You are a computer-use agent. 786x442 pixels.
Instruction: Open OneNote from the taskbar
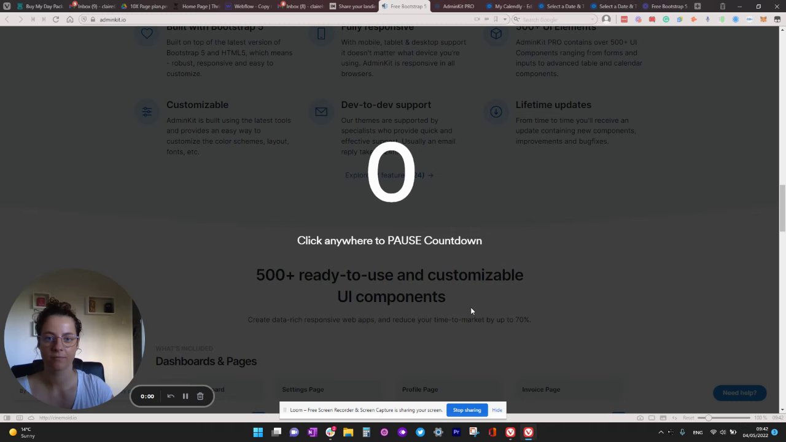[x=312, y=432]
